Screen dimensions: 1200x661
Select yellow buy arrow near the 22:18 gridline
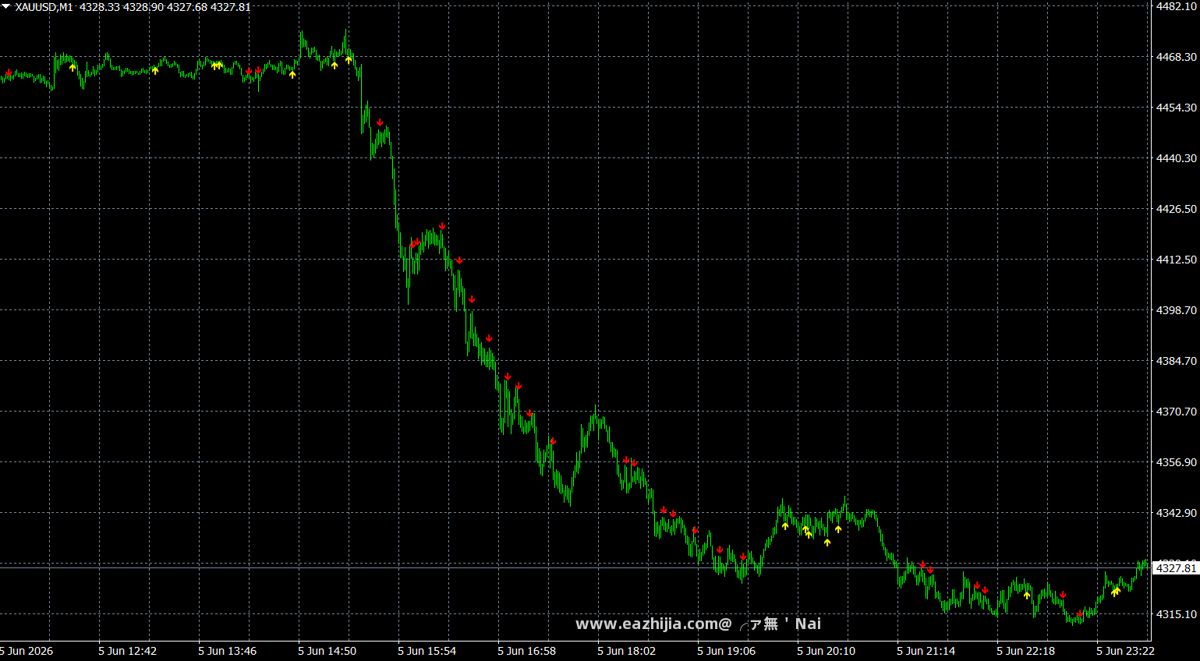(1027, 595)
